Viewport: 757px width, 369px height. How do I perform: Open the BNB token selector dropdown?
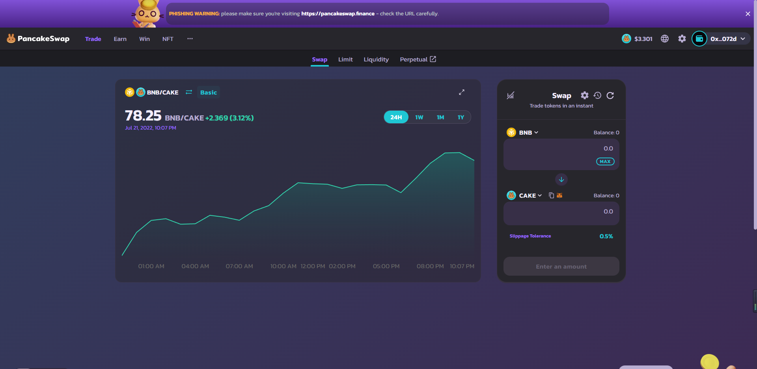pyautogui.click(x=523, y=133)
